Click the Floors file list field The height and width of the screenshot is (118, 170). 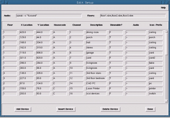coord(133,16)
